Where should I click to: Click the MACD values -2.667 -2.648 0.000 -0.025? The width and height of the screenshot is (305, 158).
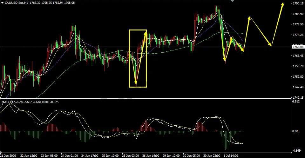coord(41,102)
